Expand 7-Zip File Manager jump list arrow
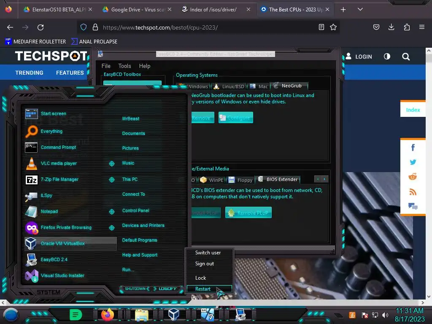The width and height of the screenshot is (432, 324). [111, 180]
